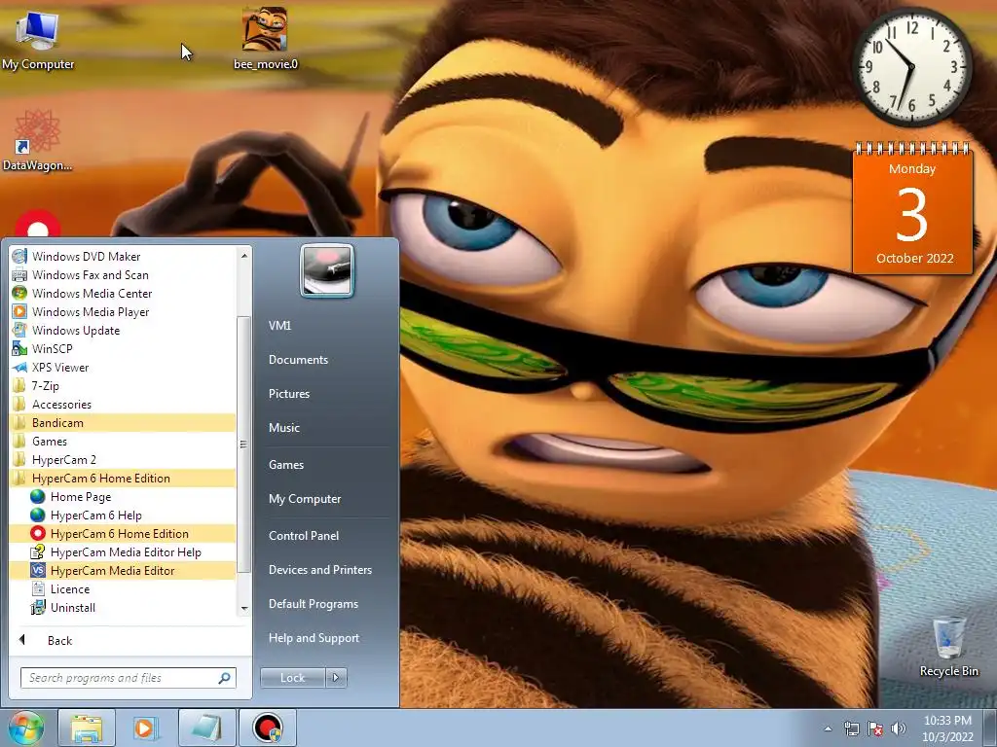Open Windows Update entry

click(122, 331)
